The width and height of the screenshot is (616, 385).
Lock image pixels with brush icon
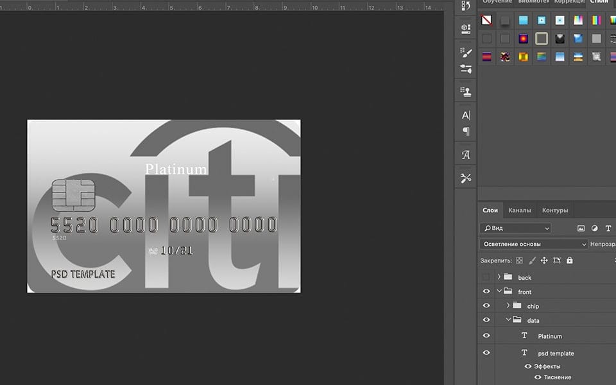[x=532, y=261]
